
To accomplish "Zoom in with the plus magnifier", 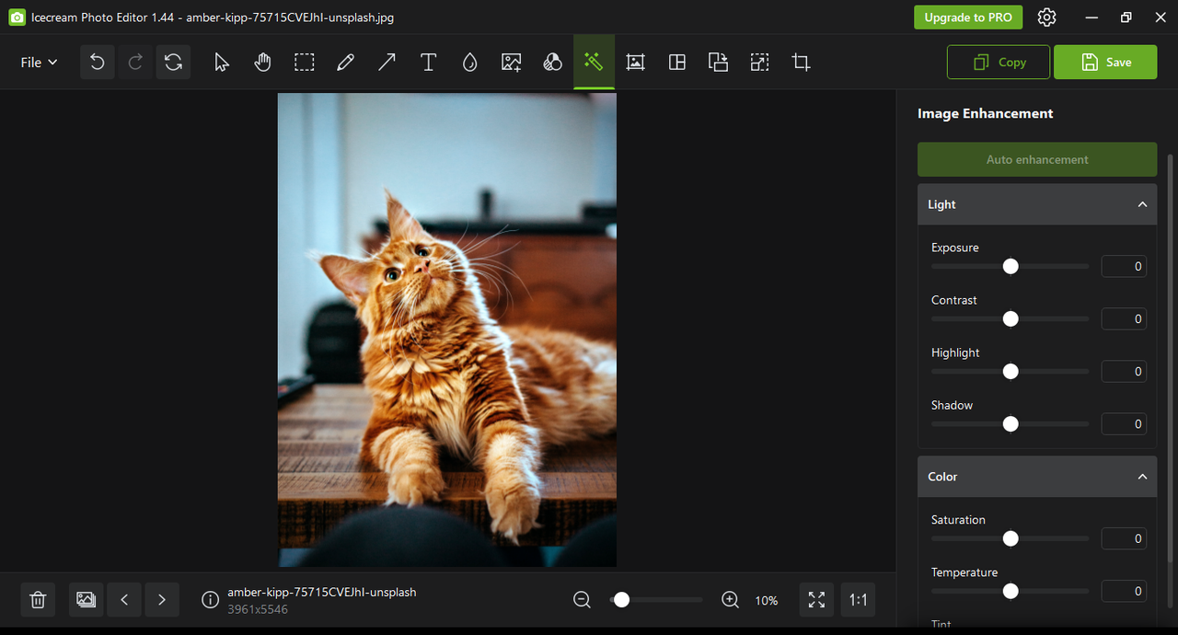I will coord(730,600).
